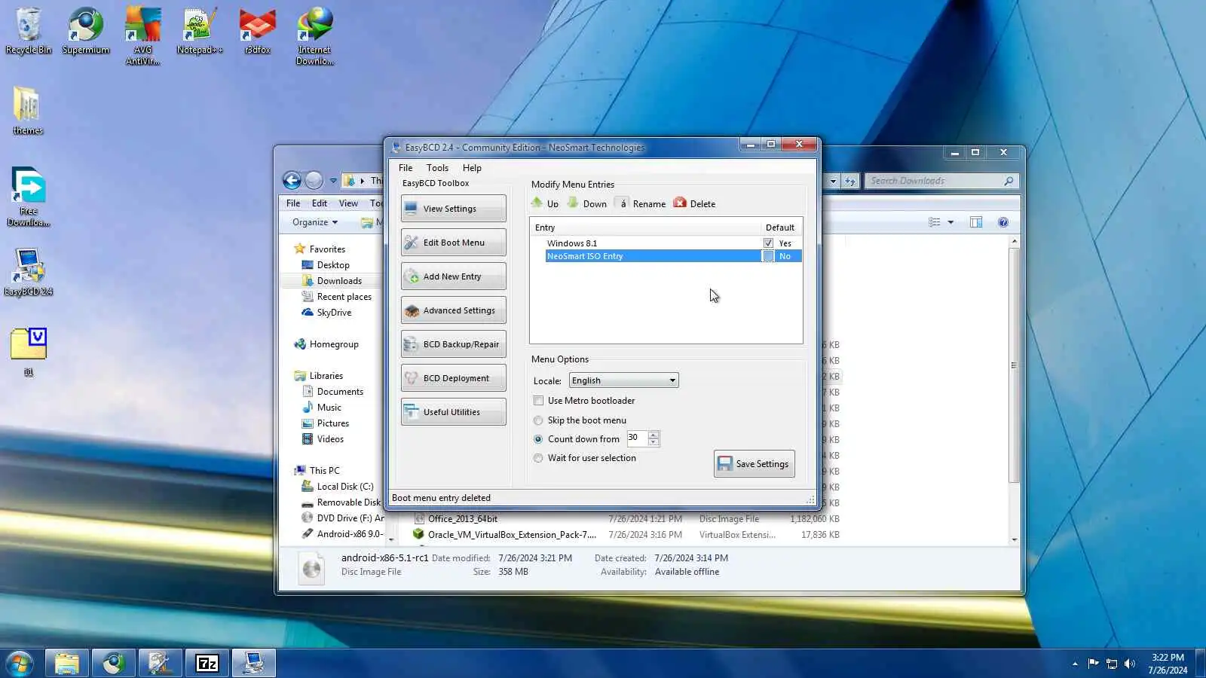
Task: Move the selected entry Down
Action: (x=587, y=203)
